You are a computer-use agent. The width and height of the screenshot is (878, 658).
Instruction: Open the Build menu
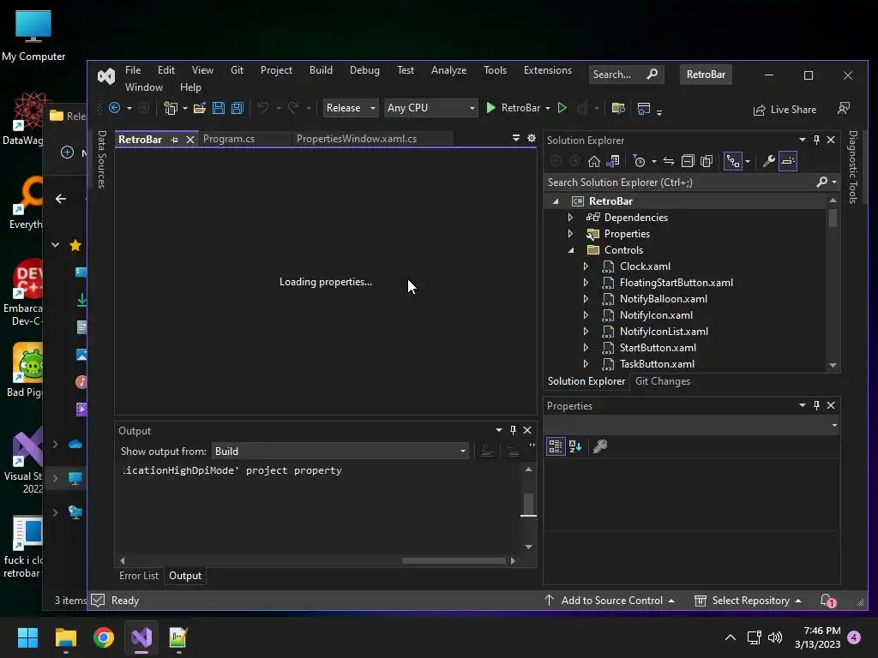(x=321, y=70)
